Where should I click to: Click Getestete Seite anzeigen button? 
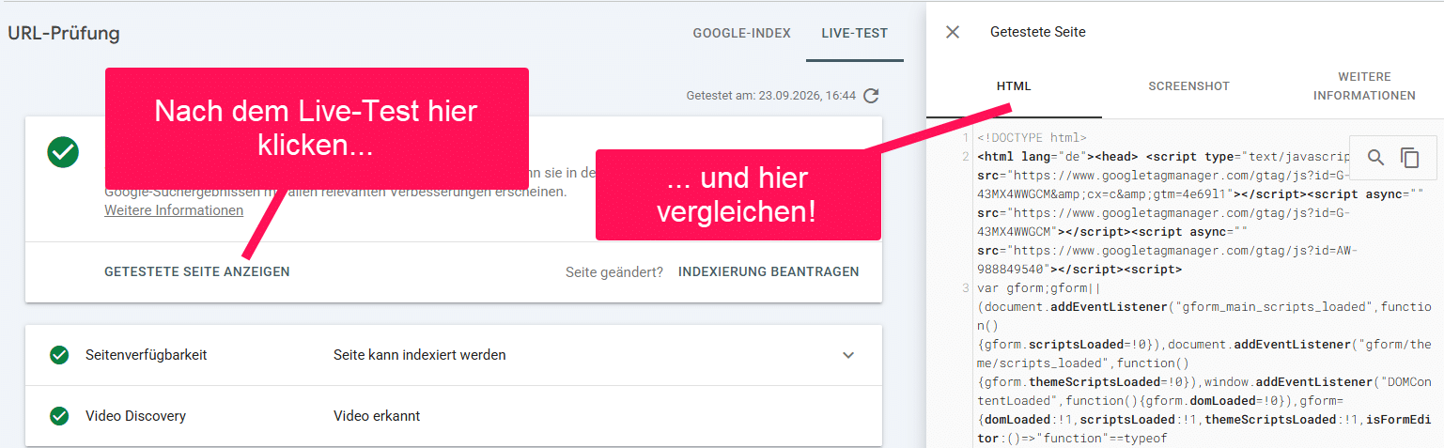[x=197, y=271]
